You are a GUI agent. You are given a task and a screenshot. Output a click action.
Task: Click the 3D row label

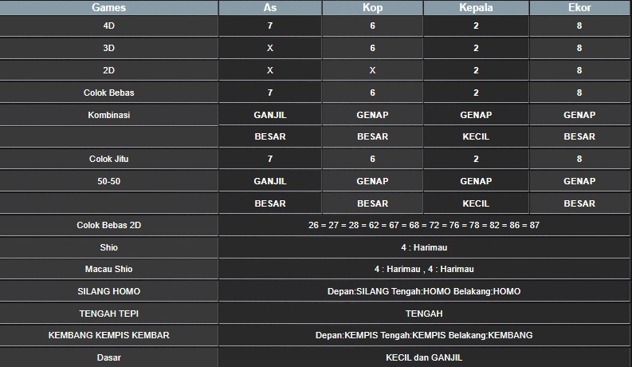tap(108, 48)
